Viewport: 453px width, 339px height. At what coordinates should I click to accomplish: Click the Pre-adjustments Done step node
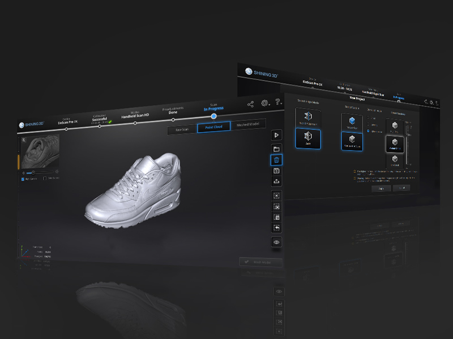coord(173,120)
